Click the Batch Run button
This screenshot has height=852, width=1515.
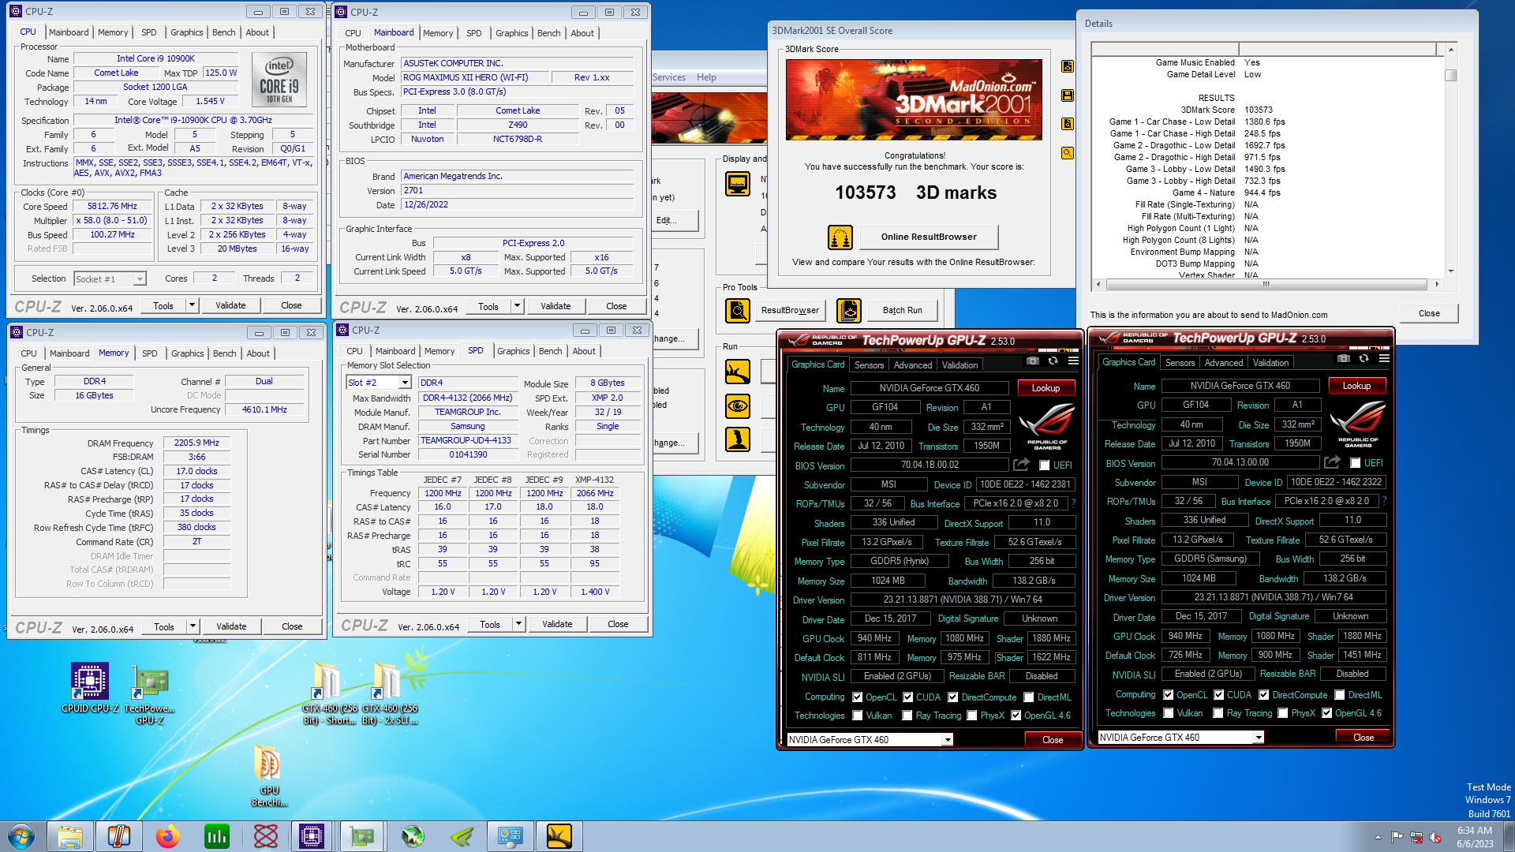click(x=902, y=310)
